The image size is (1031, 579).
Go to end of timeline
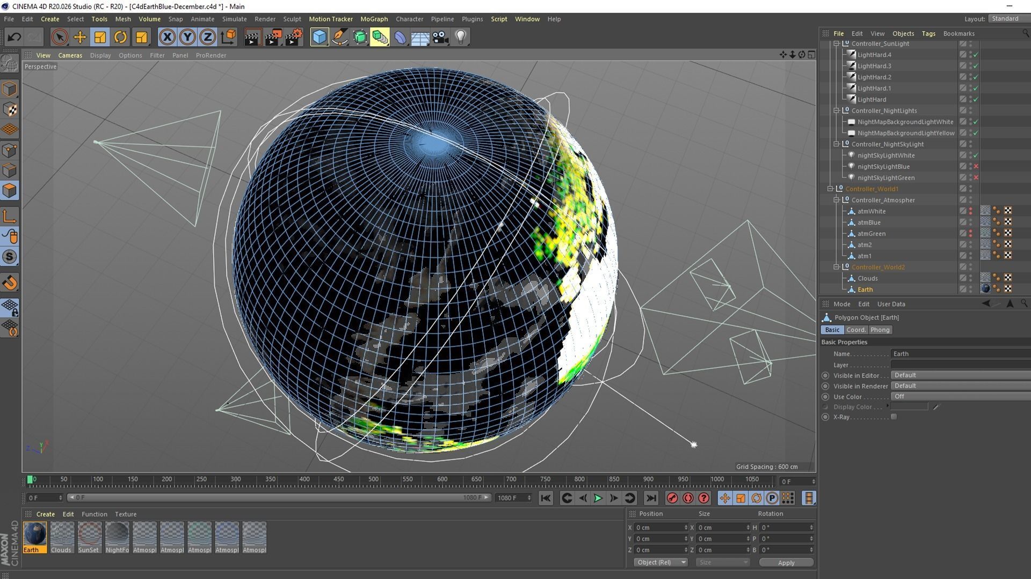click(651, 498)
